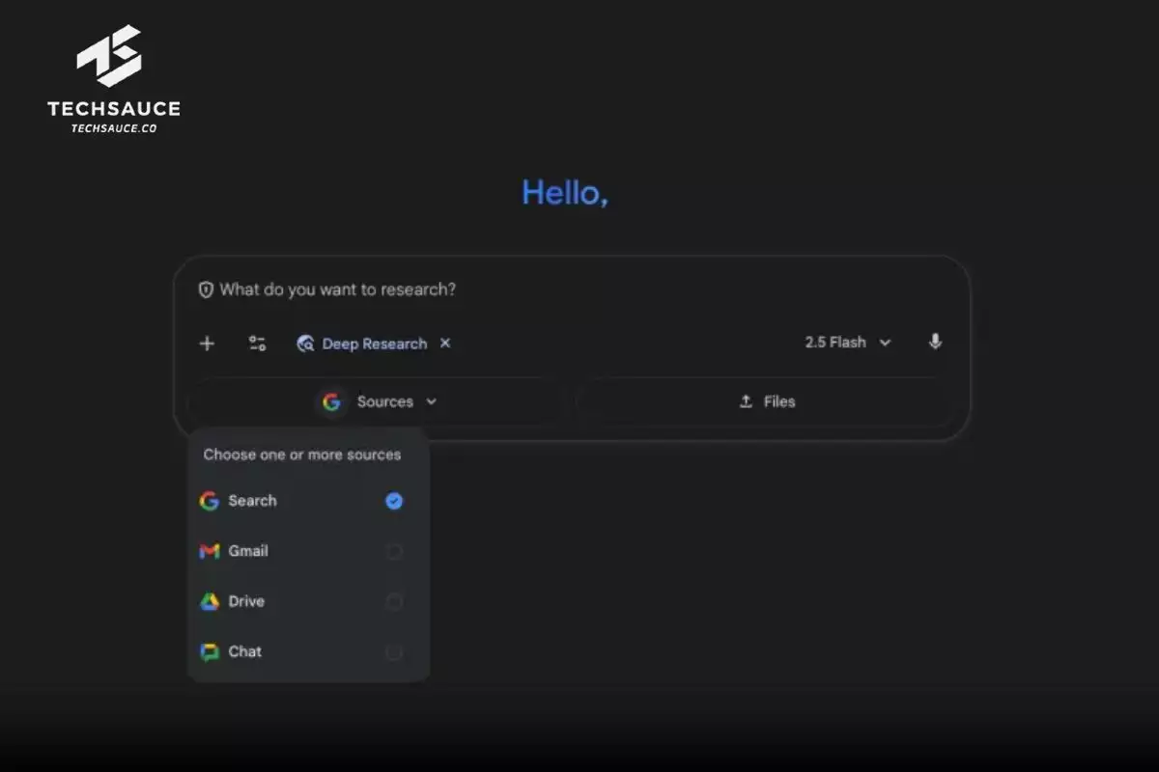Uncheck the Search source checkbox

click(x=394, y=501)
